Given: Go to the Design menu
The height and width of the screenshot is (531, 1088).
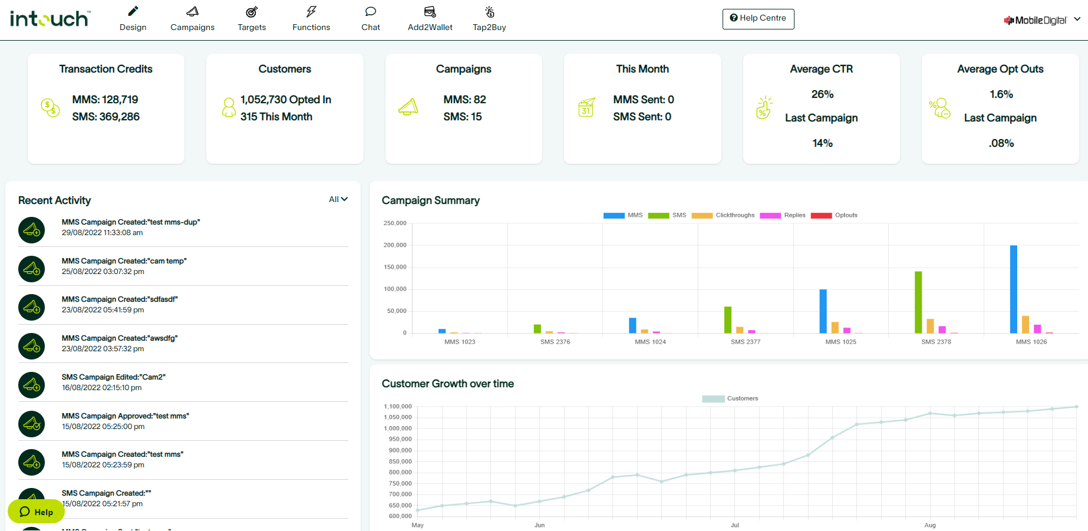Looking at the screenshot, I should 133,27.
